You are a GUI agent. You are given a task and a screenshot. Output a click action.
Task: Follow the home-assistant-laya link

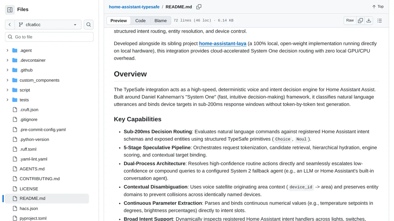(x=223, y=44)
